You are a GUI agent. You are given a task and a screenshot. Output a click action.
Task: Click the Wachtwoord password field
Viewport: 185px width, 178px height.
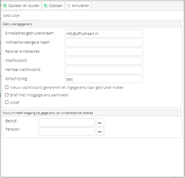[x=104, y=61]
